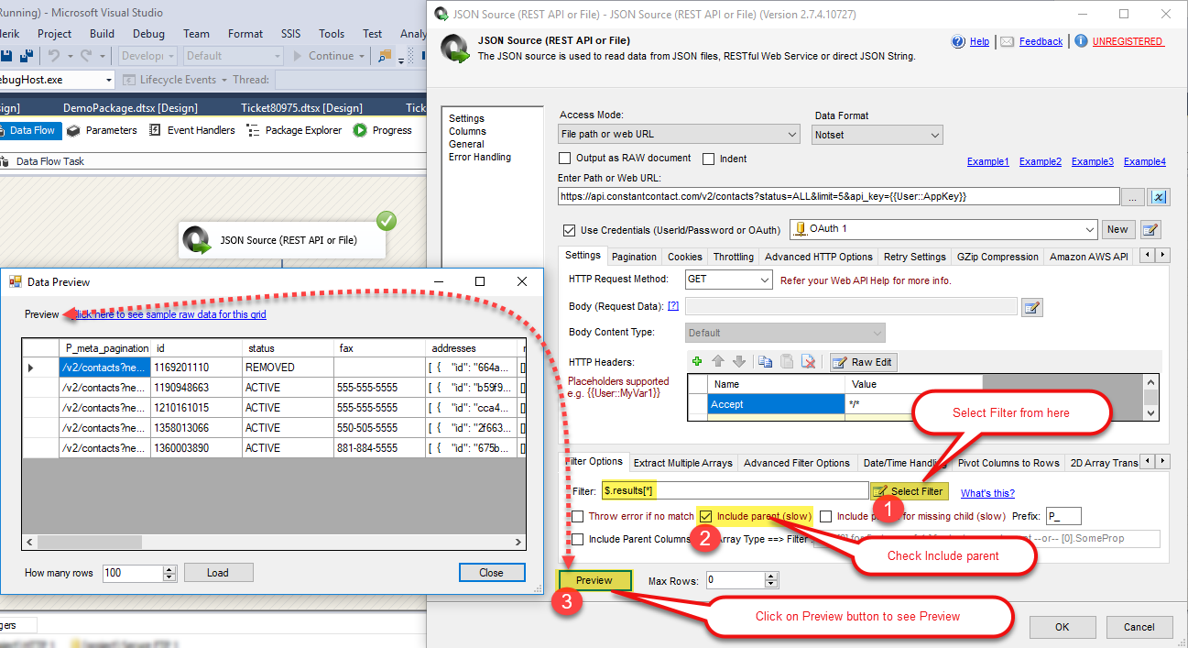Screen dimensions: 1188x648
Task: Open the Advanced Filter Options tab
Action: coord(797,463)
